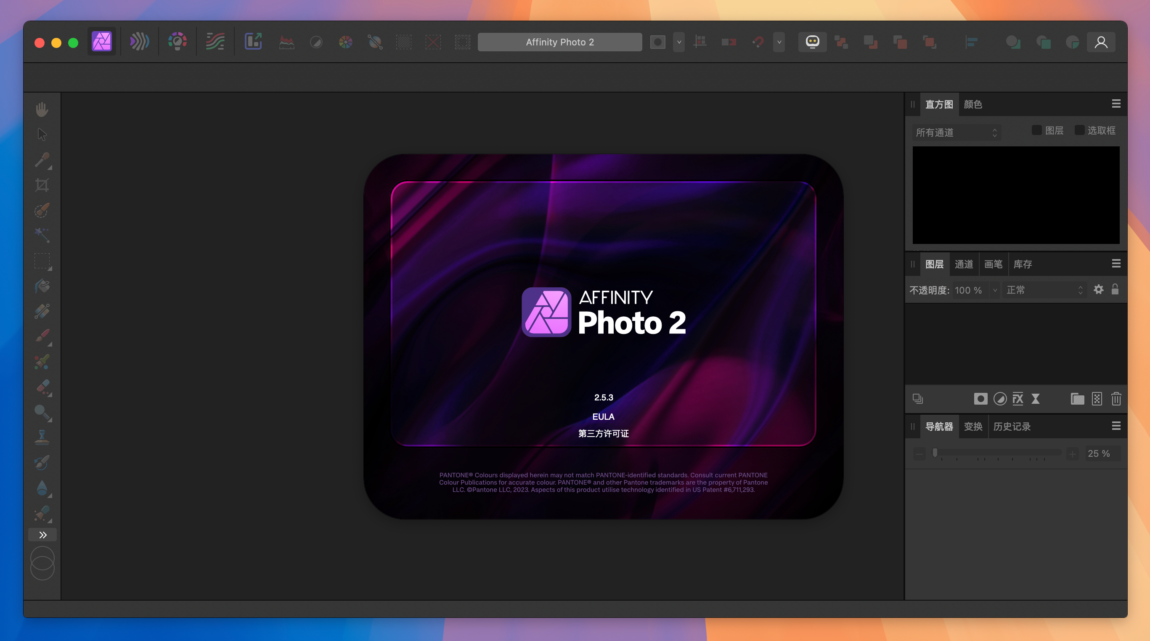Switch to the Tone Mapping Persona
The height and width of the screenshot is (641, 1150).
point(215,42)
